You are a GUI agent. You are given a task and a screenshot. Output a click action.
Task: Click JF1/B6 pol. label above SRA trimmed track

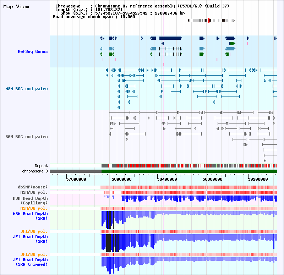[34, 254]
